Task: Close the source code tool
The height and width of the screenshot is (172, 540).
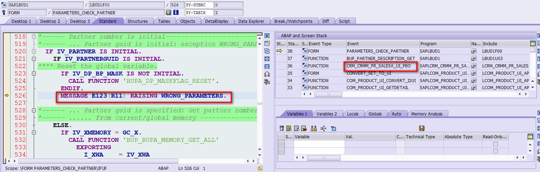Action: point(267,36)
